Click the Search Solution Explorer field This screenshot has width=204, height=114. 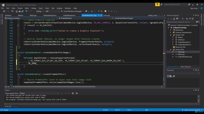(181, 22)
